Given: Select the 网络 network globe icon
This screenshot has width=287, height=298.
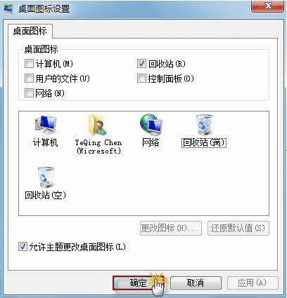Looking at the screenshot, I should pyautogui.click(x=151, y=125).
